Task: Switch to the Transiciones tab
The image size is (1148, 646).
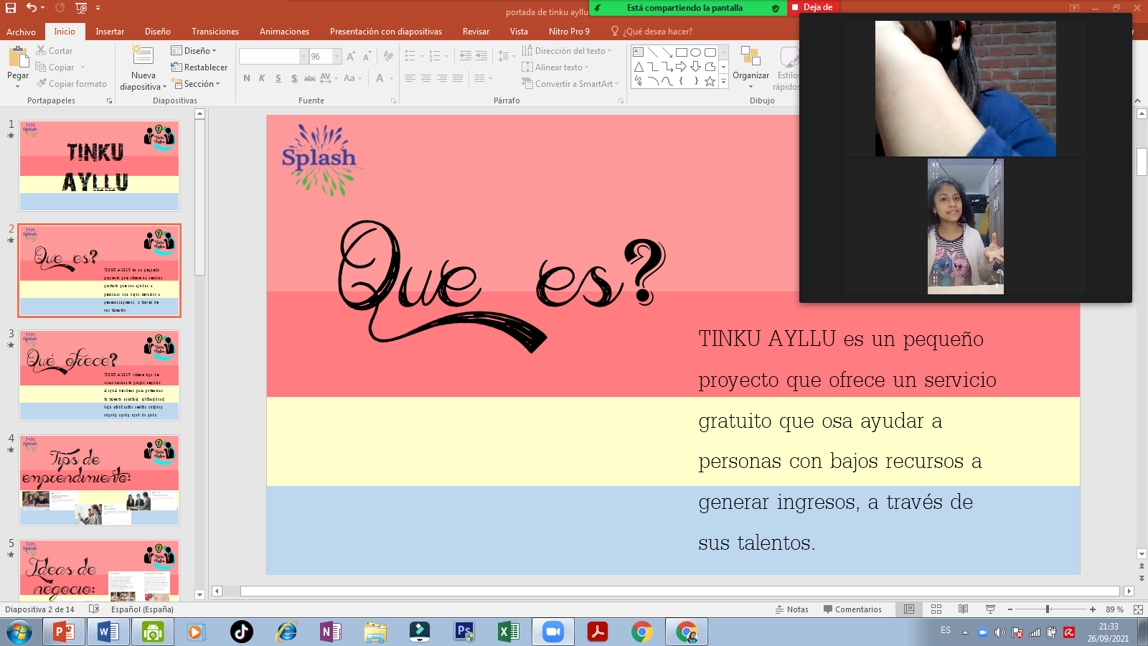Action: (x=215, y=32)
